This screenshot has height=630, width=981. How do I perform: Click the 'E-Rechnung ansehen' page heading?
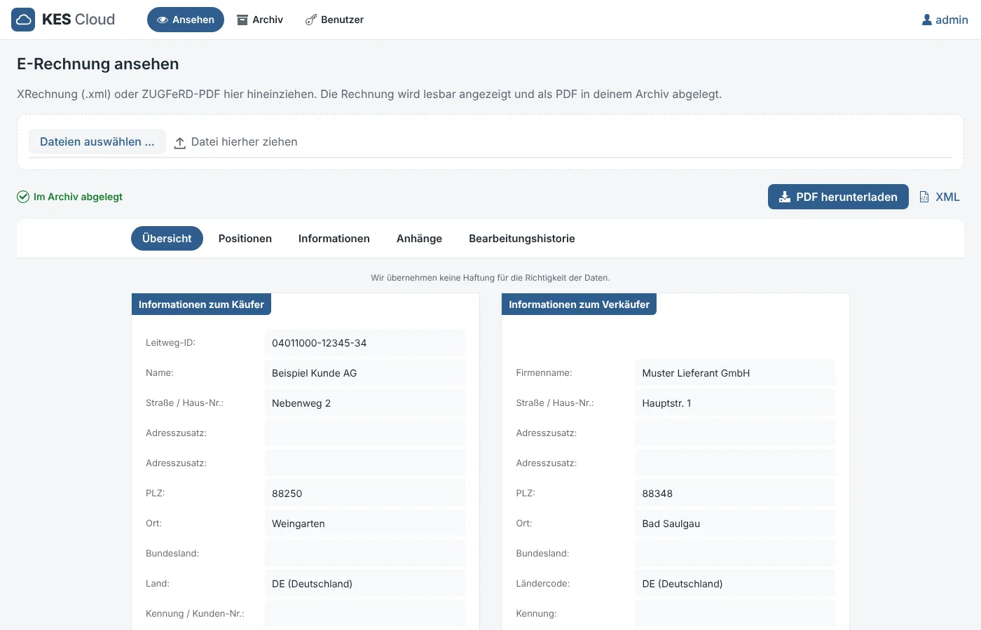pos(98,64)
